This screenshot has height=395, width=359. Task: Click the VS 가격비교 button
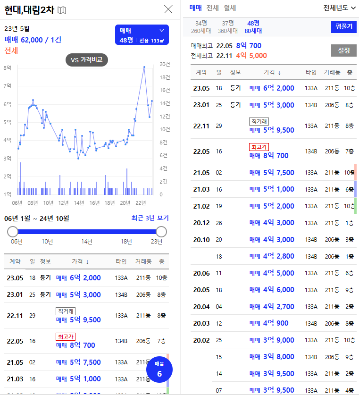(x=87, y=60)
